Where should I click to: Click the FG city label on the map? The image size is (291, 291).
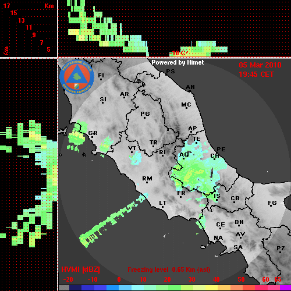272,203
